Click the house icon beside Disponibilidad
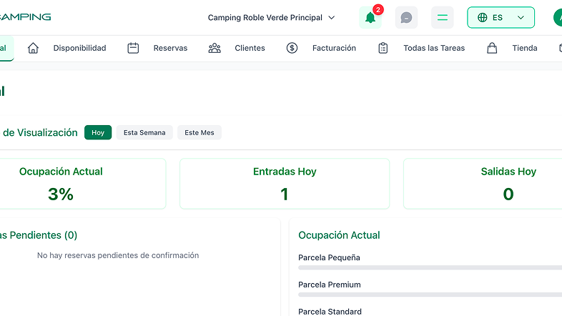The height and width of the screenshot is (316, 562). 33,48
